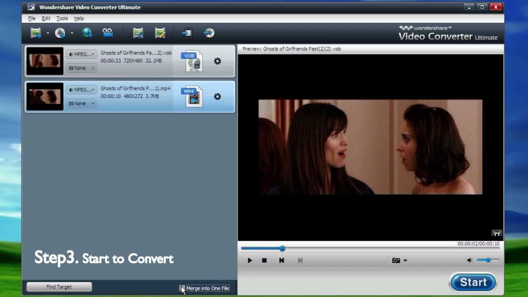The width and height of the screenshot is (528, 297).
Task: Click the edit video pencil filmstrip icon
Action: [x=160, y=33]
